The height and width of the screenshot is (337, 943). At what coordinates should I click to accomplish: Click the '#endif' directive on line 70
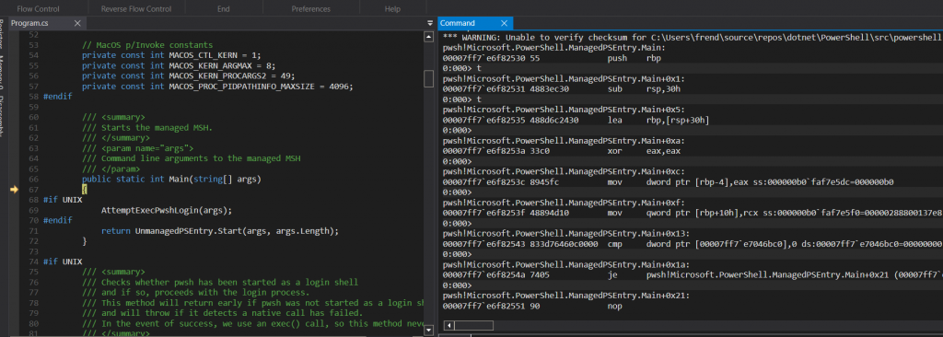tap(58, 220)
